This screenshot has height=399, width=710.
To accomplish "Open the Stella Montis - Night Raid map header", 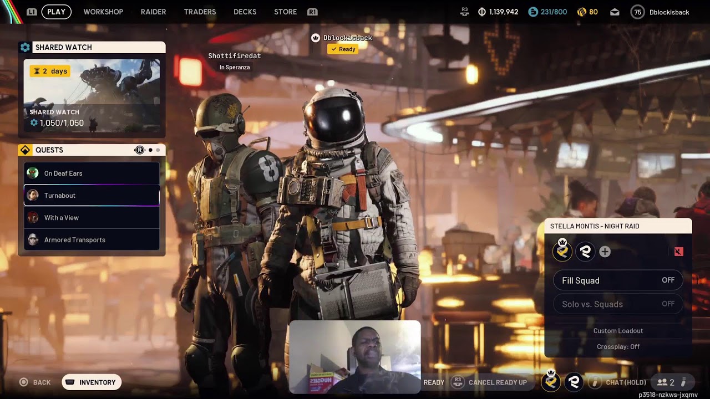I will 618,226.
